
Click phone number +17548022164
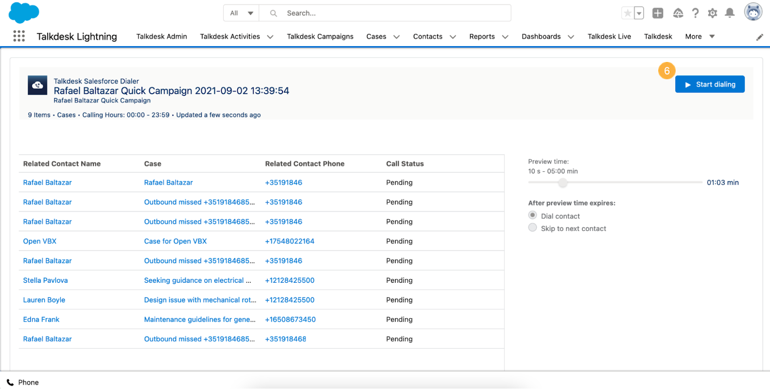(x=289, y=241)
